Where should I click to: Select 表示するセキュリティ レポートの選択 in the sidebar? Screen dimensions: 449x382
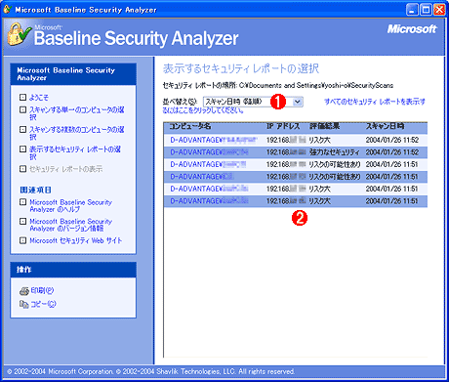coord(75,152)
